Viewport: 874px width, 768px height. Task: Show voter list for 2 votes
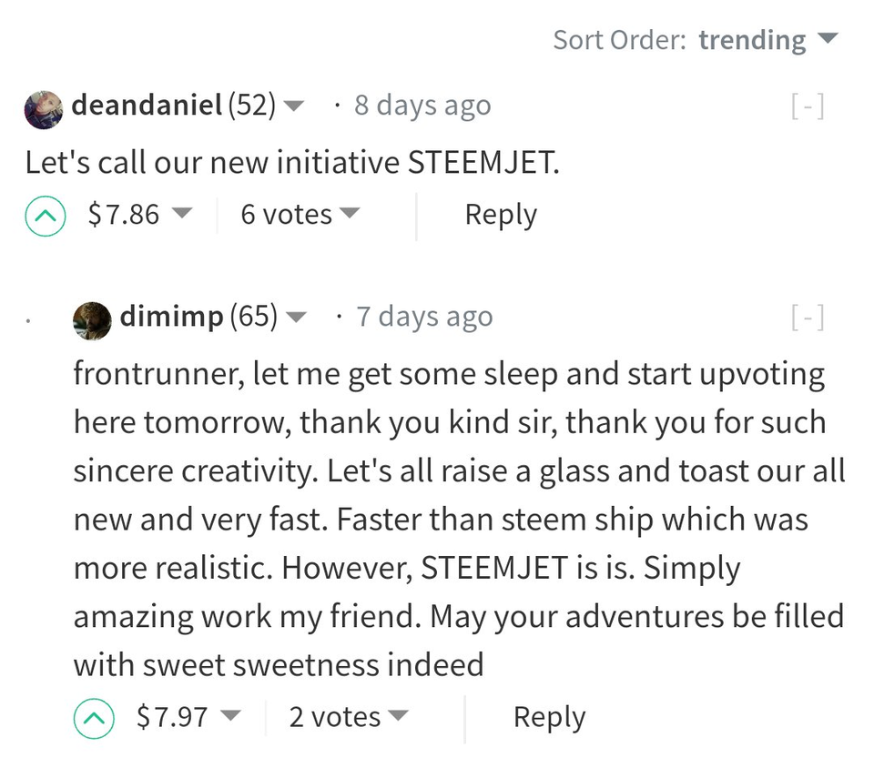point(349,717)
